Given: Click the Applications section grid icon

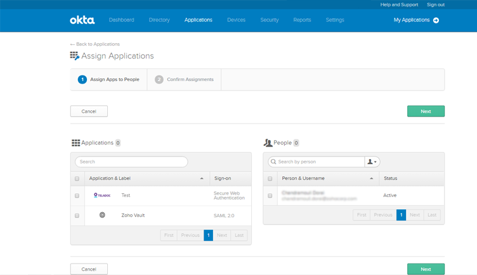Looking at the screenshot, I should point(75,143).
